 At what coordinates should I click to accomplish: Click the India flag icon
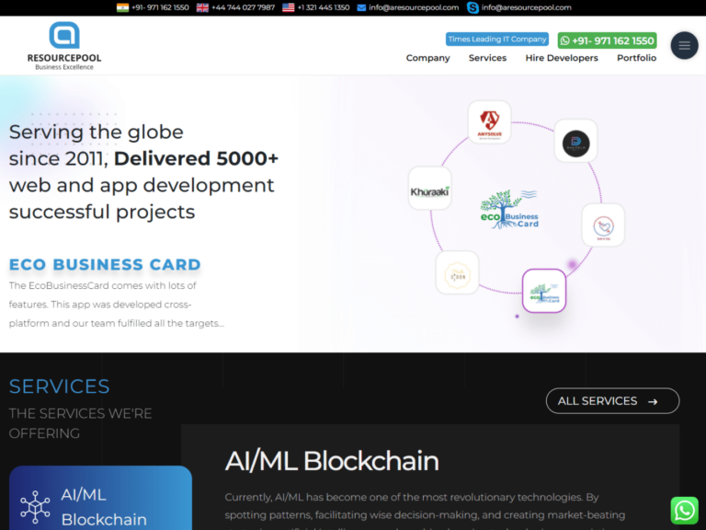122,7
